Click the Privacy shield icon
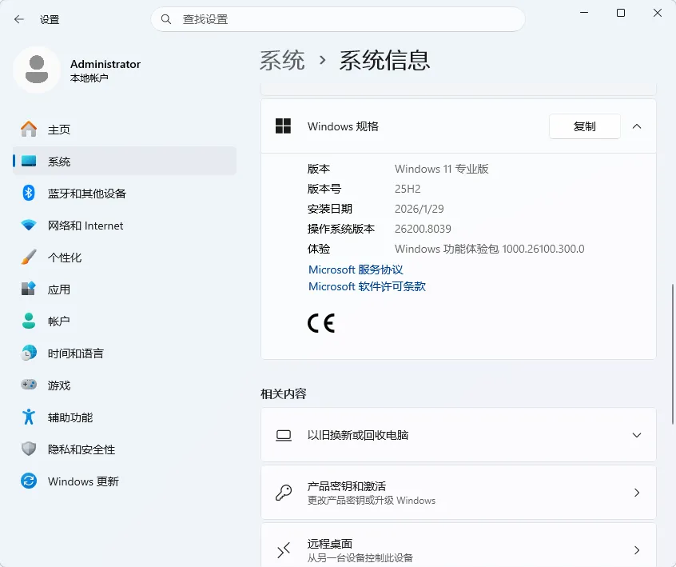This screenshot has width=676, height=567. tap(29, 449)
